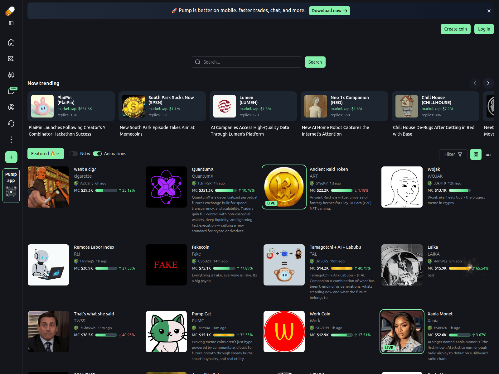The width and height of the screenshot is (499, 374).
Task: Read Chill House De-Rugs headline
Action: pyautogui.click(x=434, y=131)
